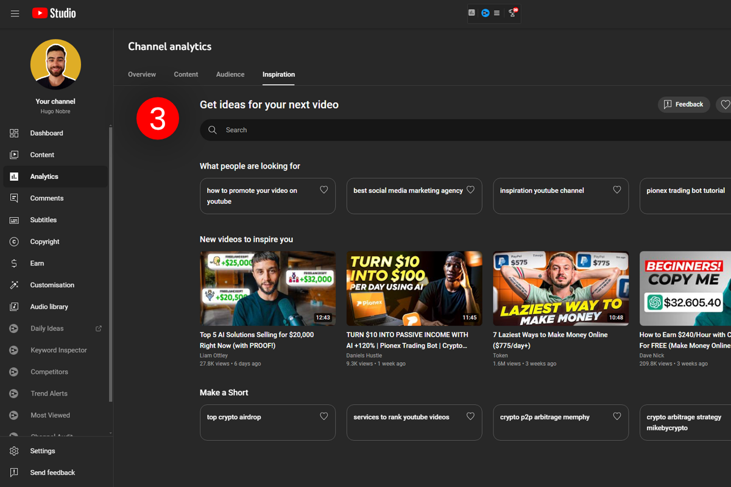The width and height of the screenshot is (731, 487).
Task: Favorite the 'best social media marketing agency' idea
Action: pos(470,189)
